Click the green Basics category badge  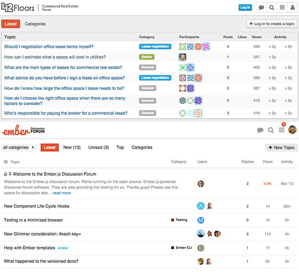pyautogui.click(x=147, y=57)
